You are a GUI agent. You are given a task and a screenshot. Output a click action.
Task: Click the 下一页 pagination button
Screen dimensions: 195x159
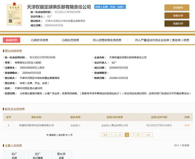(136, 135)
